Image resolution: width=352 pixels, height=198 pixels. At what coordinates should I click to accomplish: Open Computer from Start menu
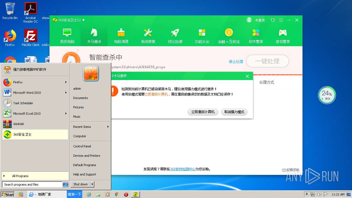click(91, 136)
